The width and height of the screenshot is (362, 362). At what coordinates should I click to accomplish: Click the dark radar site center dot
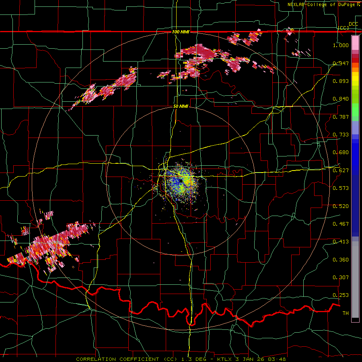pyautogui.click(x=181, y=181)
